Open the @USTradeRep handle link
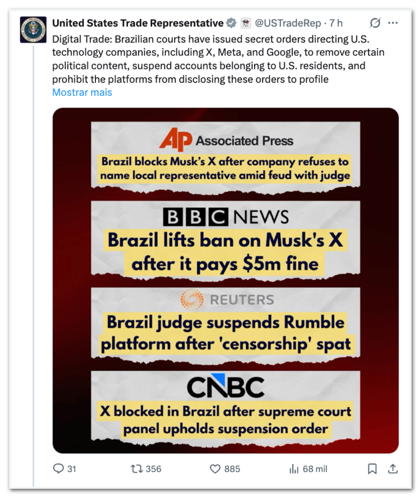The height and width of the screenshot is (500, 420). tap(288, 23)
